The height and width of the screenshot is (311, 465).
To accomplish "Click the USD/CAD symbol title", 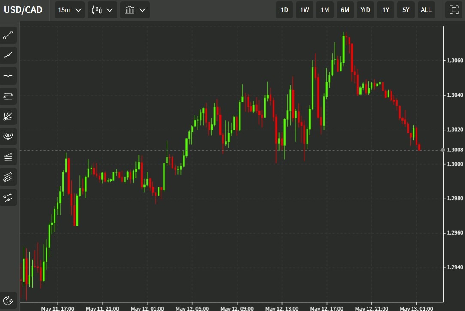I will point(23,10).
